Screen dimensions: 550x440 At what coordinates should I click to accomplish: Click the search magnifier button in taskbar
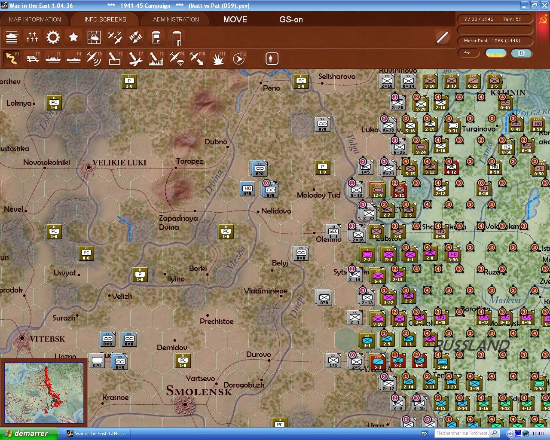tap(495, 433)
